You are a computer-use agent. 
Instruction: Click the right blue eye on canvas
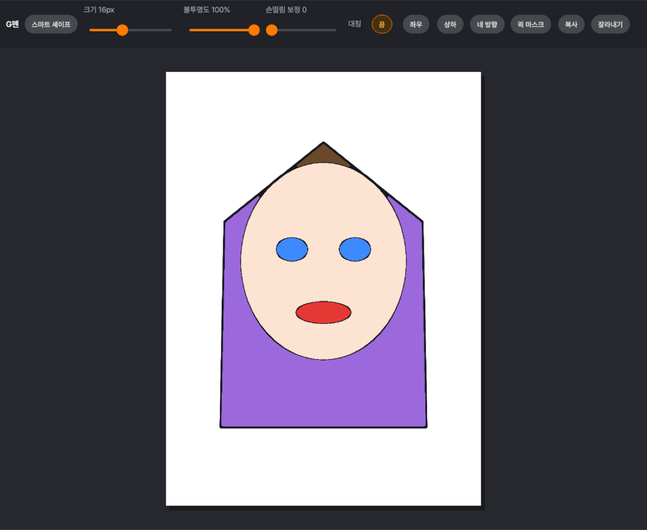(x=355, y=249)
